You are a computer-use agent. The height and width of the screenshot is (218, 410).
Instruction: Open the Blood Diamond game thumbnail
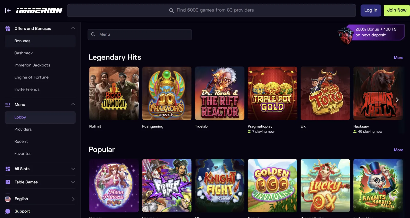114,93
